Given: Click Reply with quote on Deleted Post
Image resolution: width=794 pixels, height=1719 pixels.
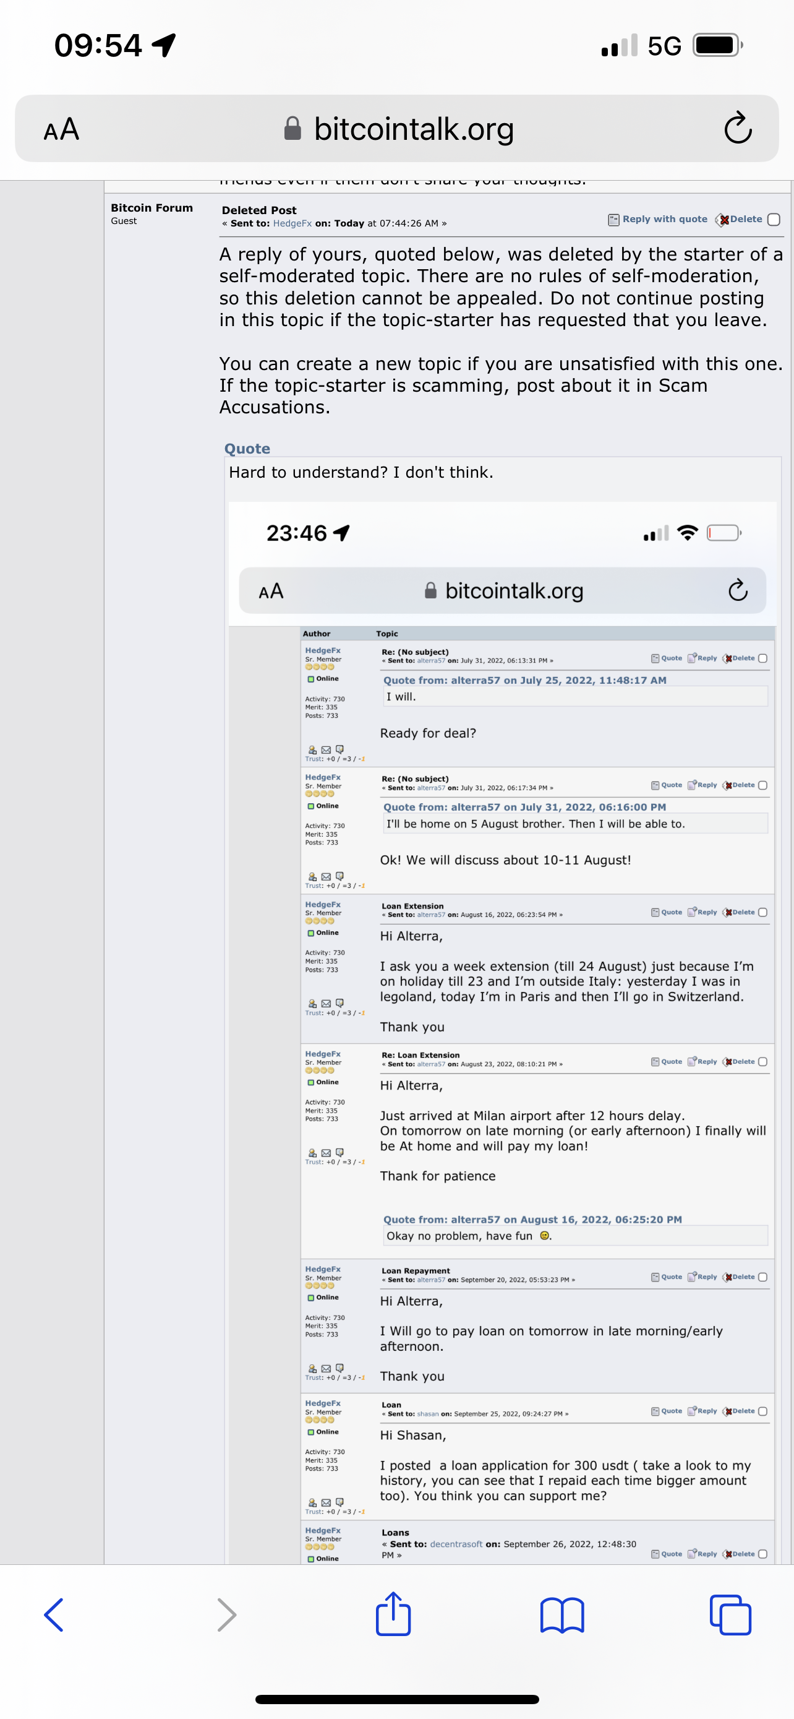Looking at the screenshot, I should point(665,219).
